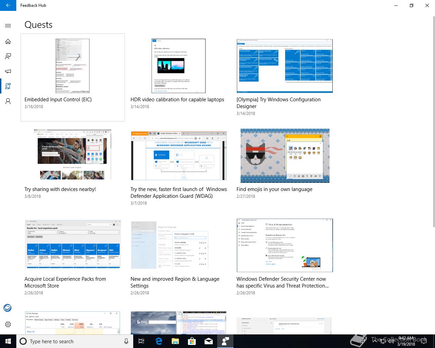The image size is (435, 348).
Task: Open the Windows Start menu
Action: 8,341
